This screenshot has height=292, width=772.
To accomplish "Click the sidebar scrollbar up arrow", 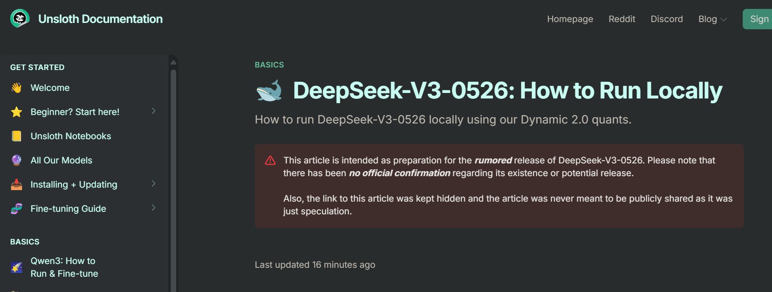I will 173,62.
